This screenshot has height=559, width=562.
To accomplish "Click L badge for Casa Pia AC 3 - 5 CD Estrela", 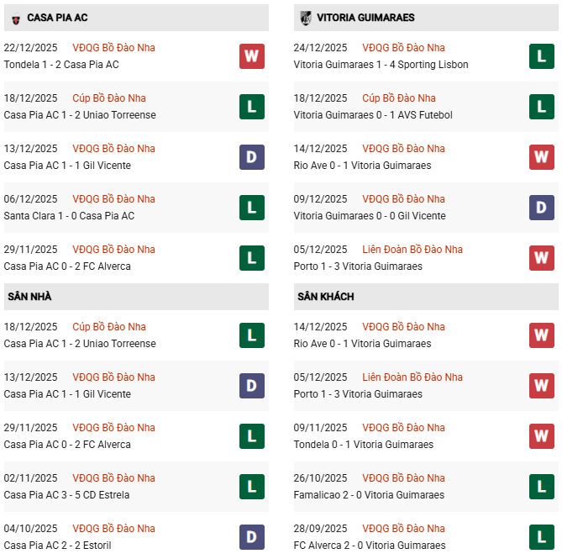I will [251, 487].
